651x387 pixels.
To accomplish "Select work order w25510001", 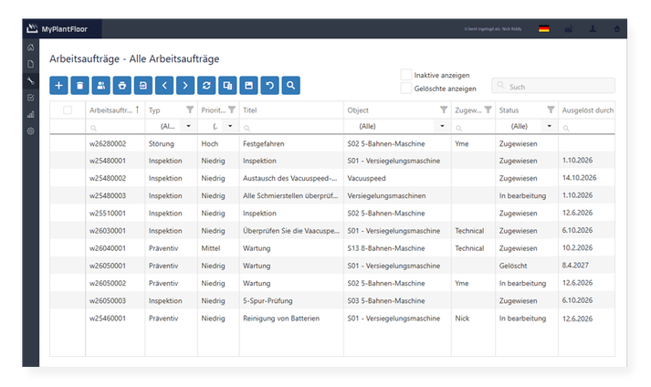I will click(x=108, y=213).
